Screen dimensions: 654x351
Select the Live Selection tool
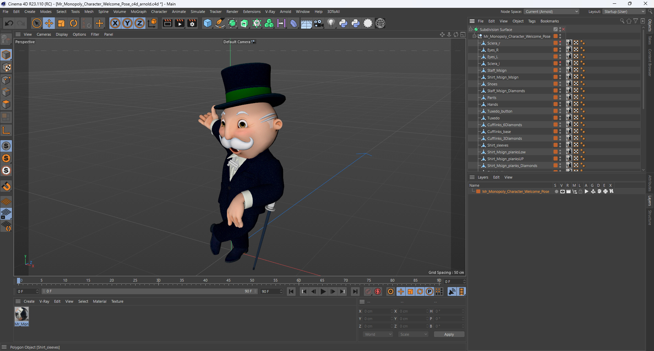tap(36, 23)
